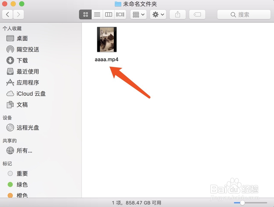Screen dimensions: 274x207
Task: Select the 重要 tag circle
Action: pyautogui.click(x=10, y=173)
